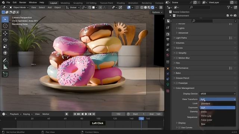The width and height of the screenshot is (239, 134).
Task: Expand the Display subpanel
Action: click(182, 123)
